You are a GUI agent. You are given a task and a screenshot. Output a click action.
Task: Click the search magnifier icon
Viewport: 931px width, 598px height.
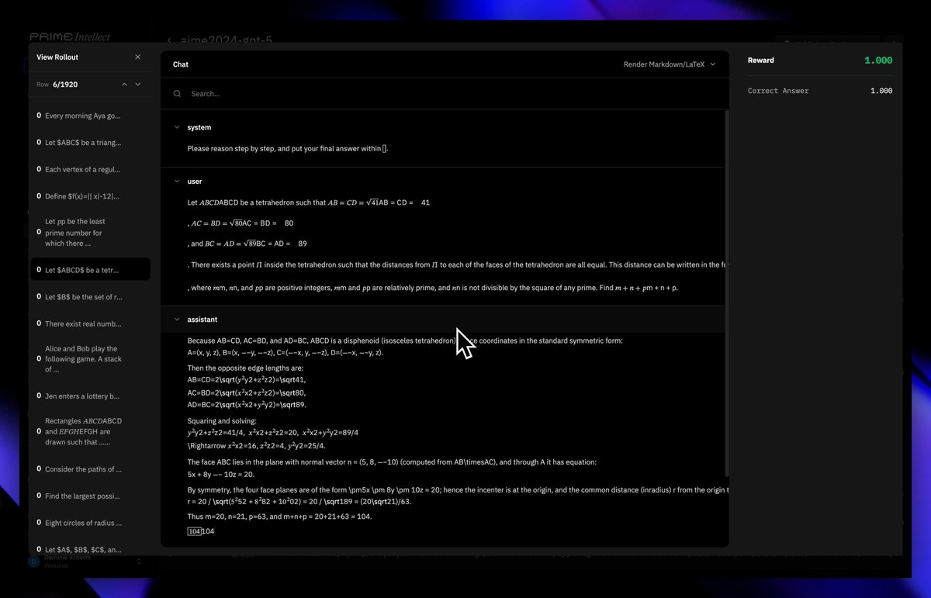[178, 94]
